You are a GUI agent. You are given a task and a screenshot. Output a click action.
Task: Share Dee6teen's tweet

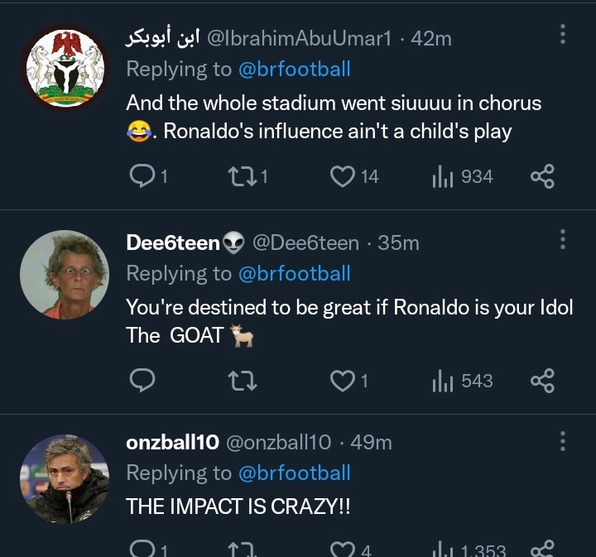[542, 381]
